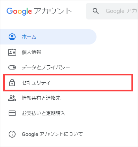Click the 情報共有と連絡先 people icon

12,98
